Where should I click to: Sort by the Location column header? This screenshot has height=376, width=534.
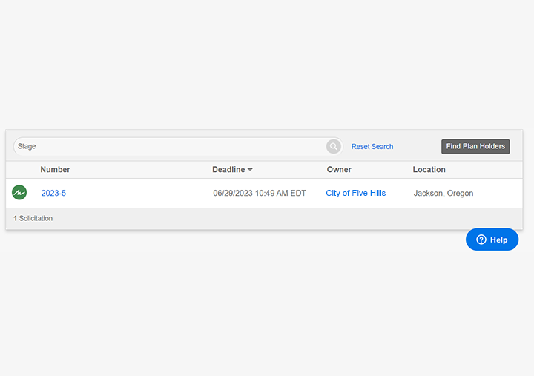(429, 170)
